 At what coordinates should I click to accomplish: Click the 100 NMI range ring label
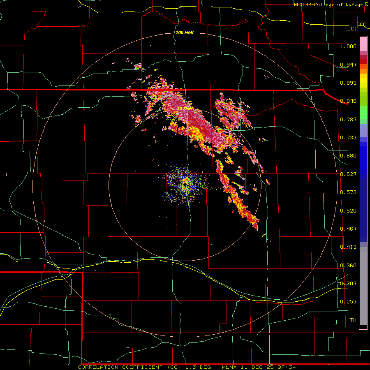[x=185, y=32]
